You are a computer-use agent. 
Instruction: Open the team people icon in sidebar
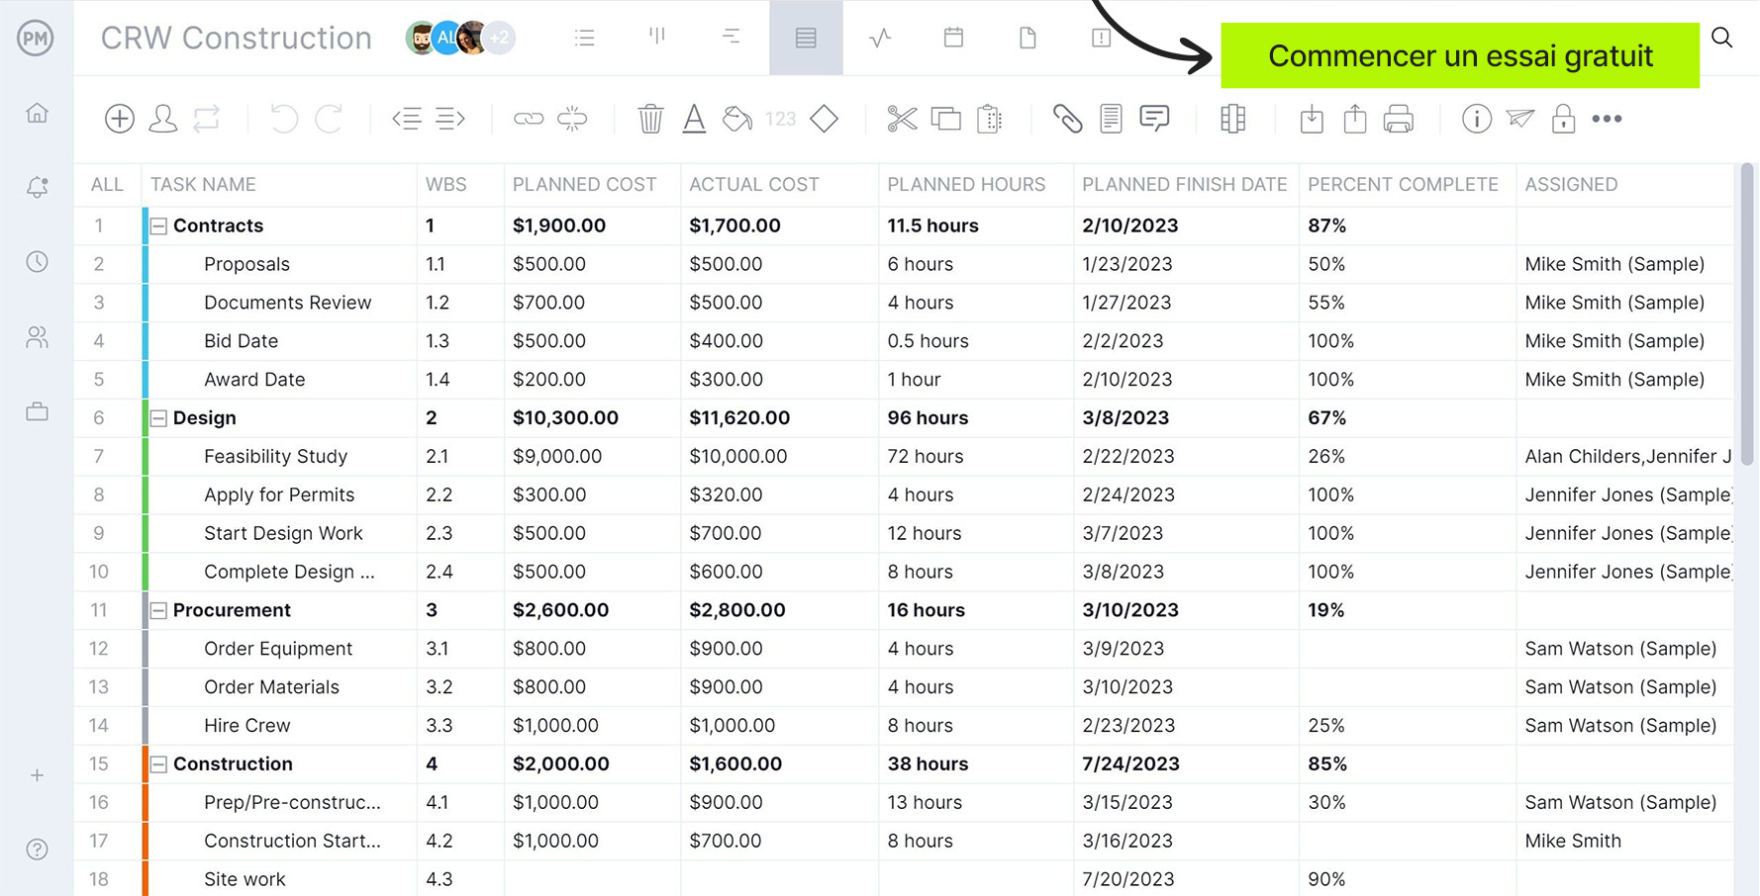[37, 337]
